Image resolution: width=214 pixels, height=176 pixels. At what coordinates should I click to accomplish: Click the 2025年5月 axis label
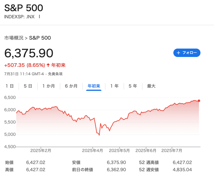(x=119, y=151)
